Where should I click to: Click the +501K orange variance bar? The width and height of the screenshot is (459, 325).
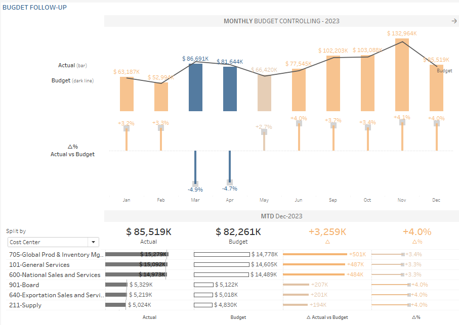point(314,254)
